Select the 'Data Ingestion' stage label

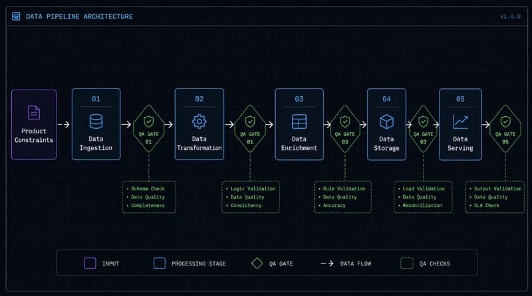pos(96,143)
